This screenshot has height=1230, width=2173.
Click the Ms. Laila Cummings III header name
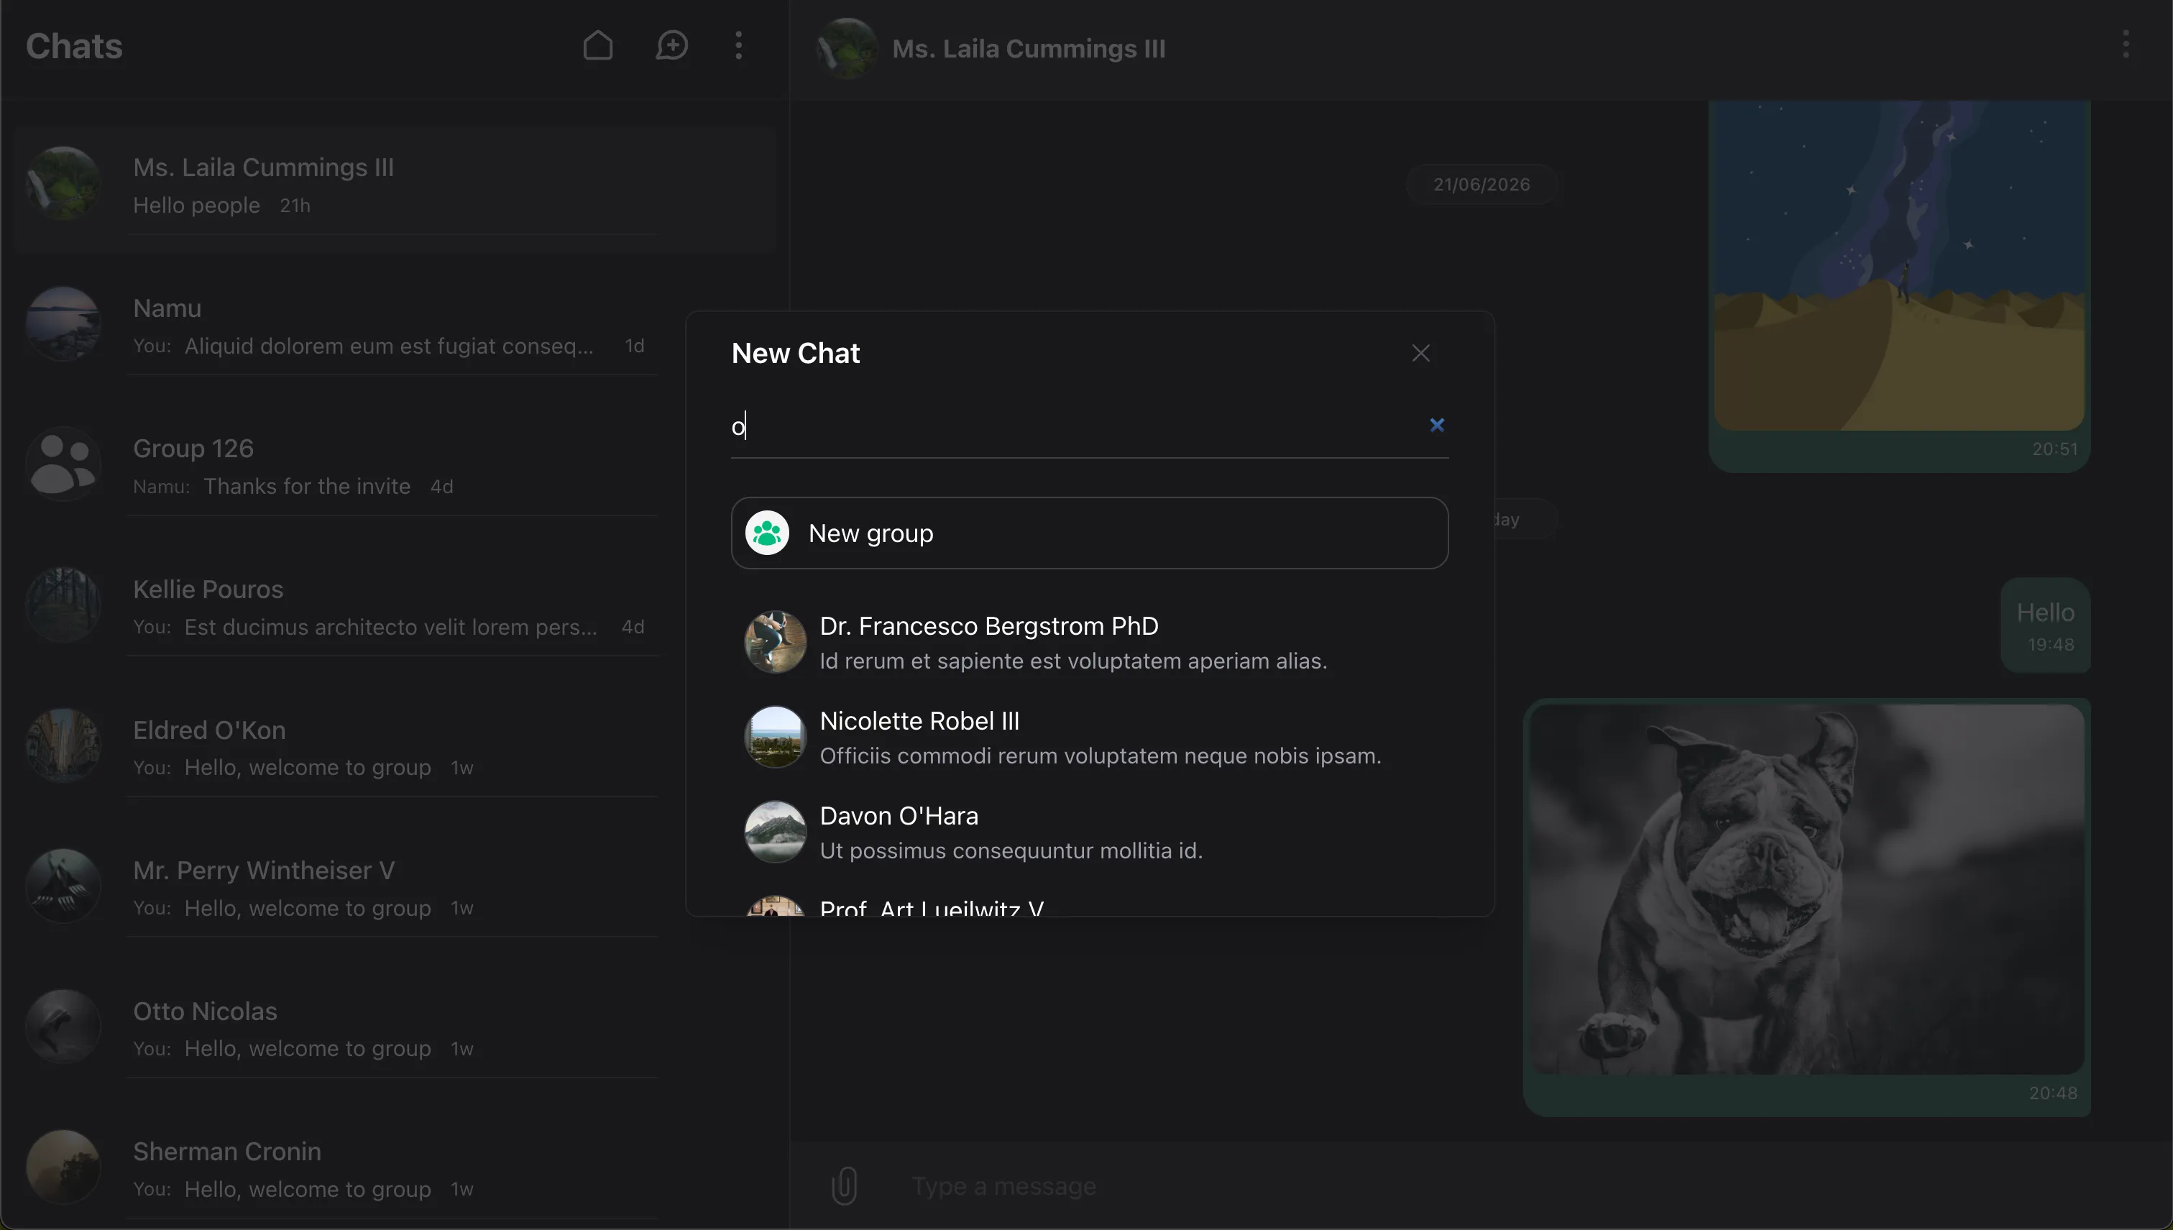(x=1029, y=49)
